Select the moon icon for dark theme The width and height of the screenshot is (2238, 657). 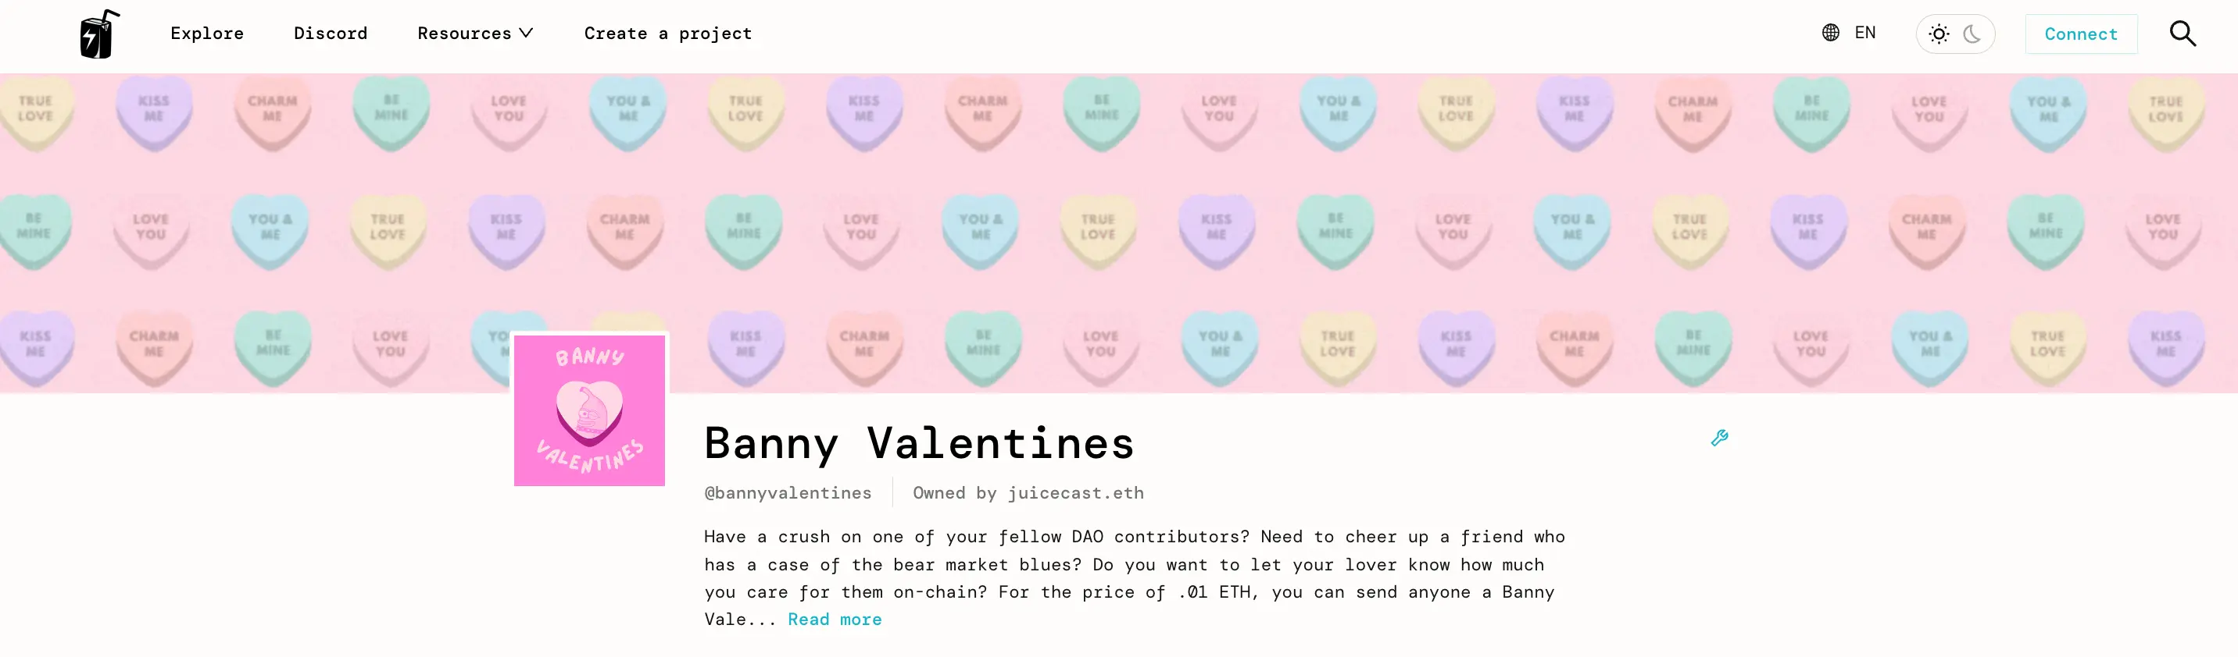(x=1972, y=34)
